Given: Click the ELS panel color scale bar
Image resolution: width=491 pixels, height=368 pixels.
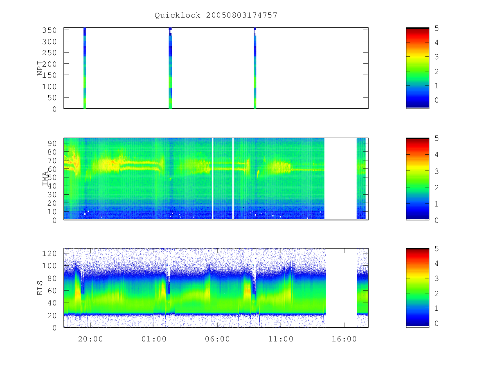Looking at the screenshot, I should (417, 288).
